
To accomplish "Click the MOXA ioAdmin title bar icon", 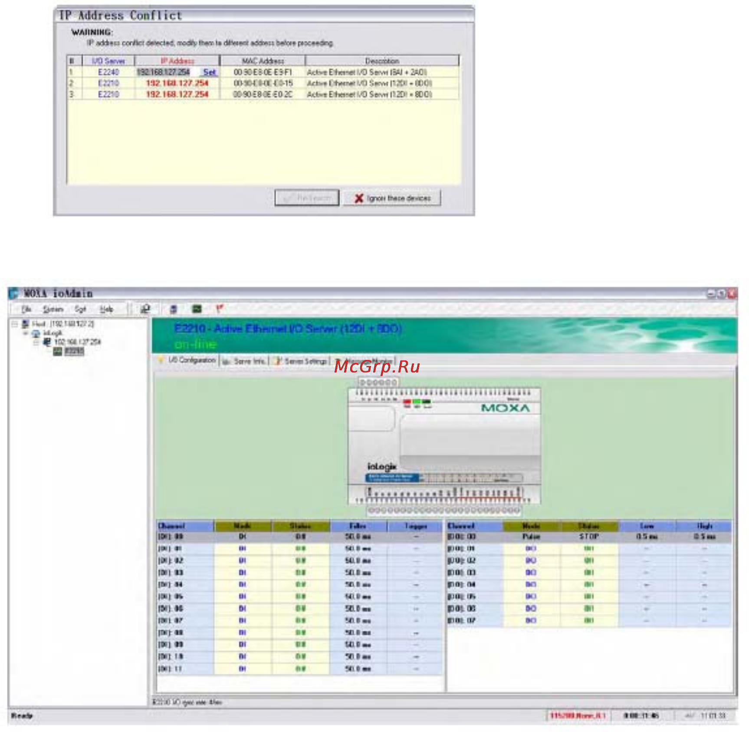I will click(x=13, y=293).
